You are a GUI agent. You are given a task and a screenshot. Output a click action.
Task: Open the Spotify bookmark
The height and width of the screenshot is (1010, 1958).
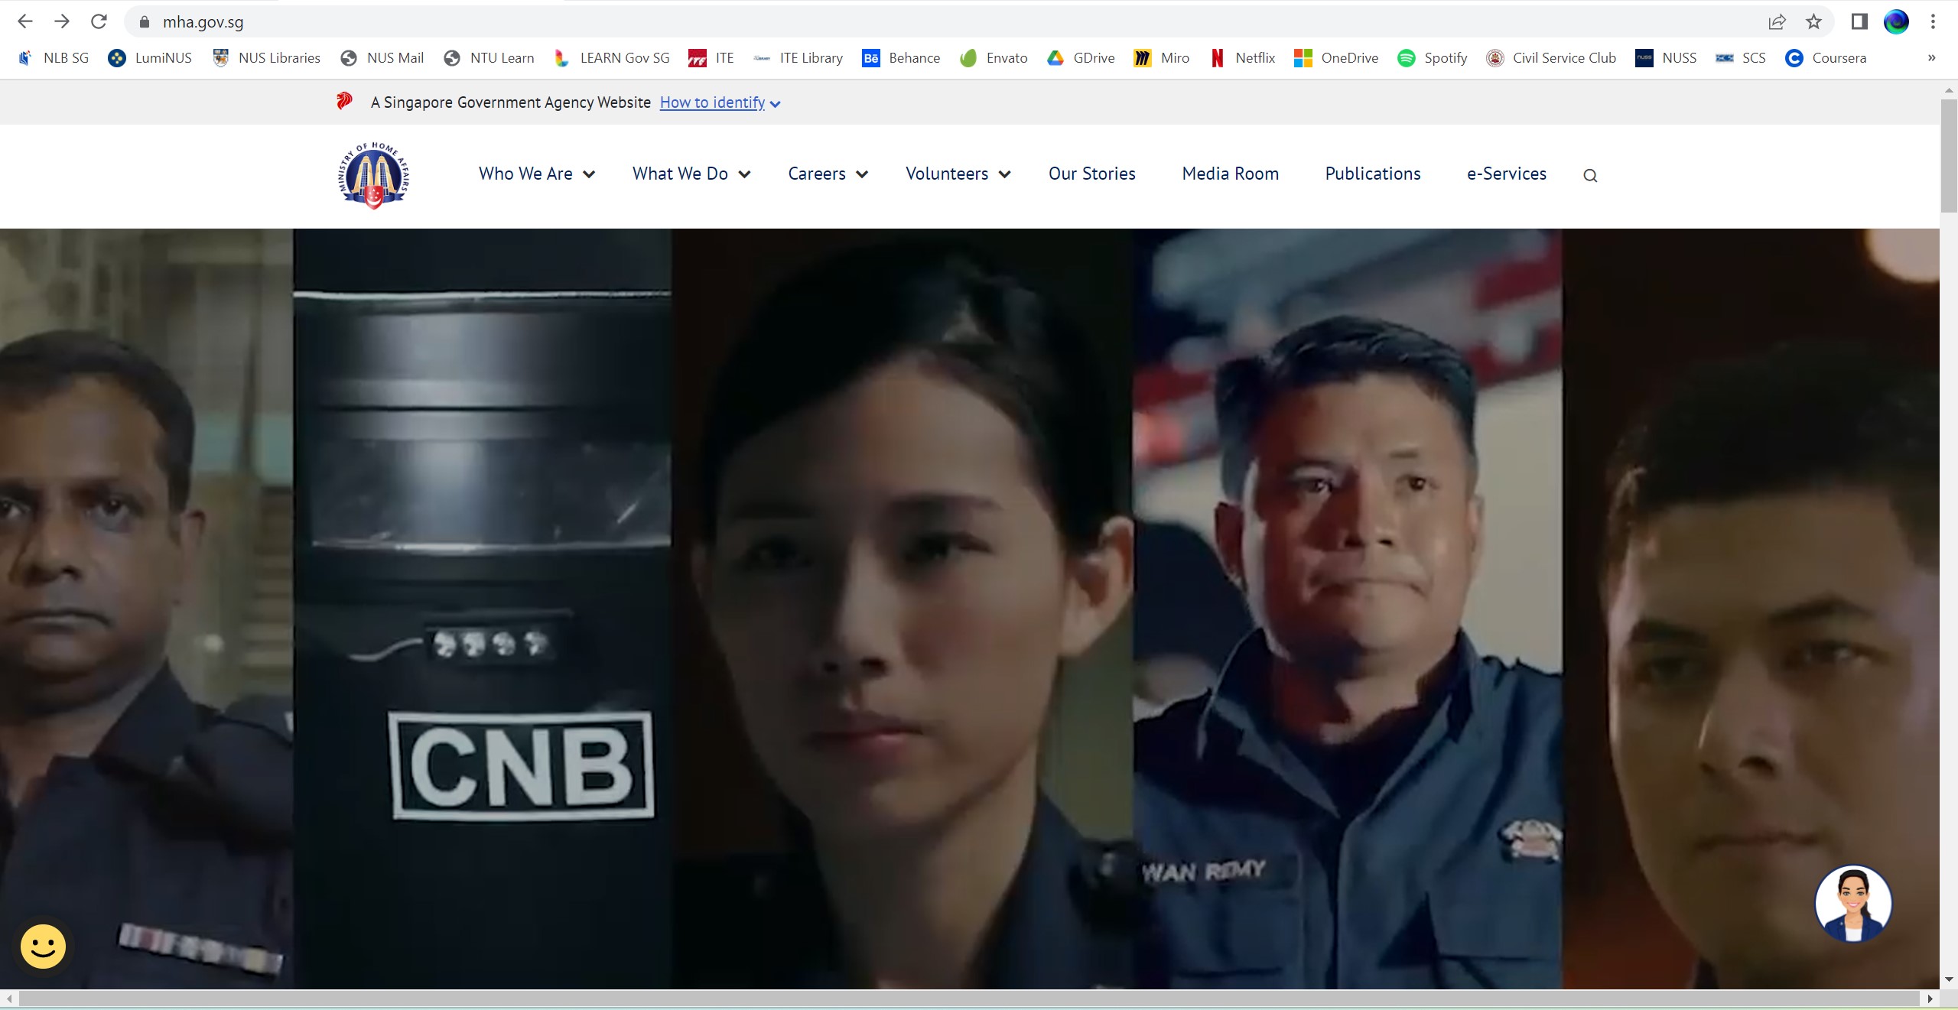(x=1432, y=58)
